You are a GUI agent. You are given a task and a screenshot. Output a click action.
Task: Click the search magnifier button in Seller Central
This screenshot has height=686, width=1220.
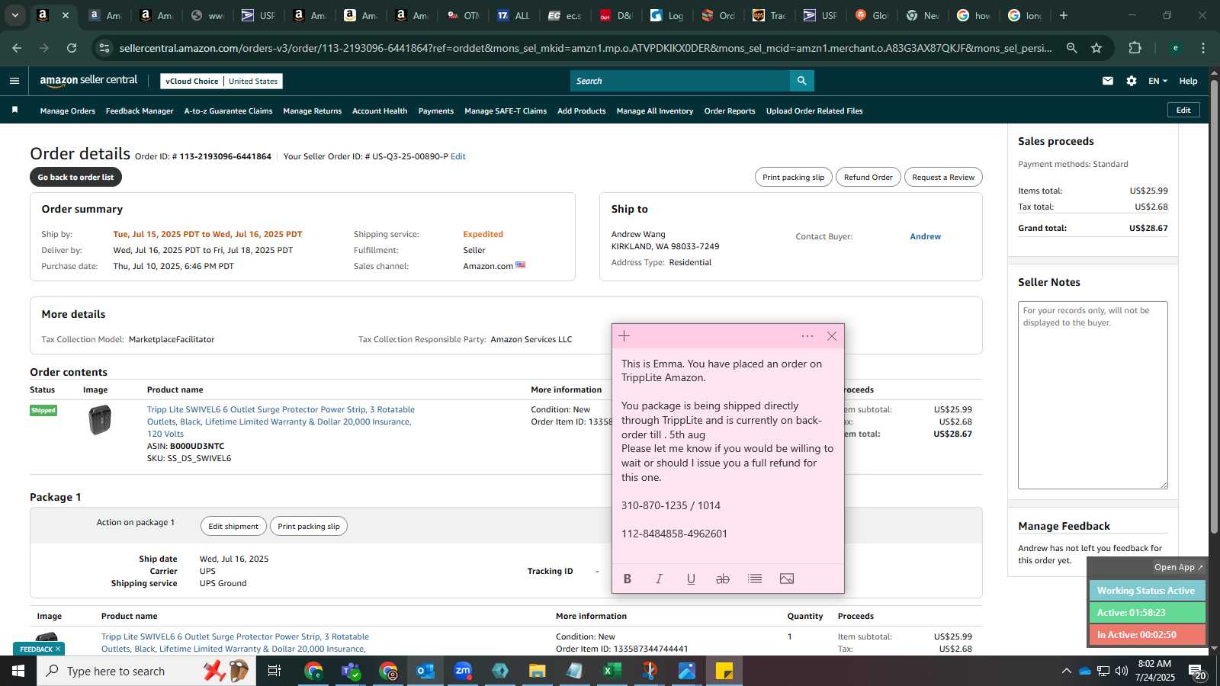point(801,81)
